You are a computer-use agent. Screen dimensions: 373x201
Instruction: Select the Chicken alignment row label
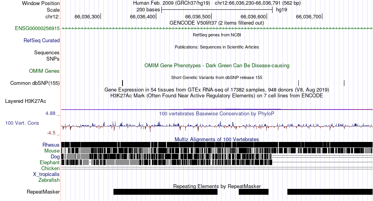click(50, 168)
